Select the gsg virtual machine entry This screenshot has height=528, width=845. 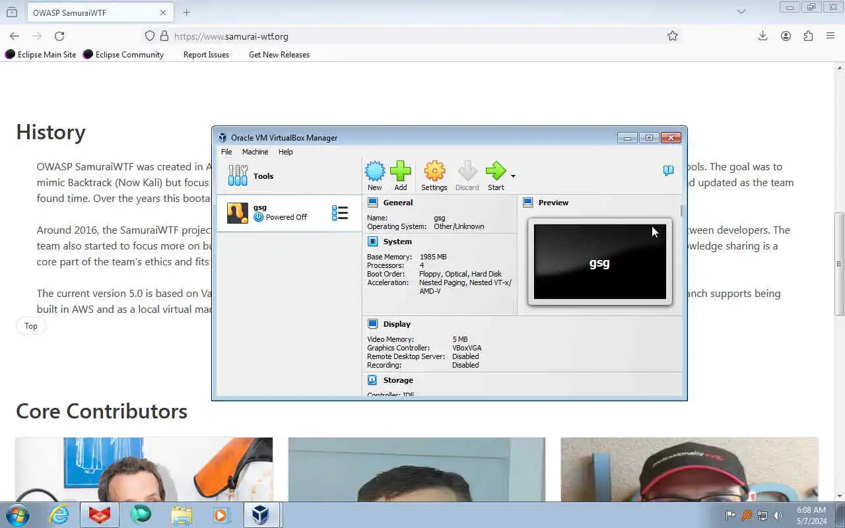289,213
